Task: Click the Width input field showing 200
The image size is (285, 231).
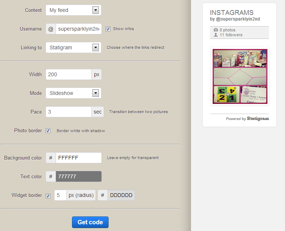Action: tap(69, 74)
